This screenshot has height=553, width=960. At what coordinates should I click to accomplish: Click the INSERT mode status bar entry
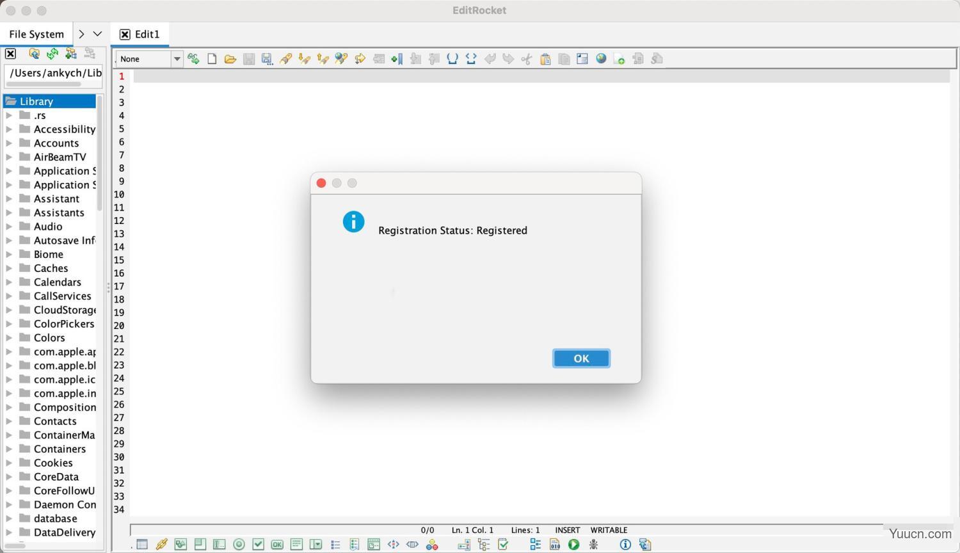click(x=567, y=530)
